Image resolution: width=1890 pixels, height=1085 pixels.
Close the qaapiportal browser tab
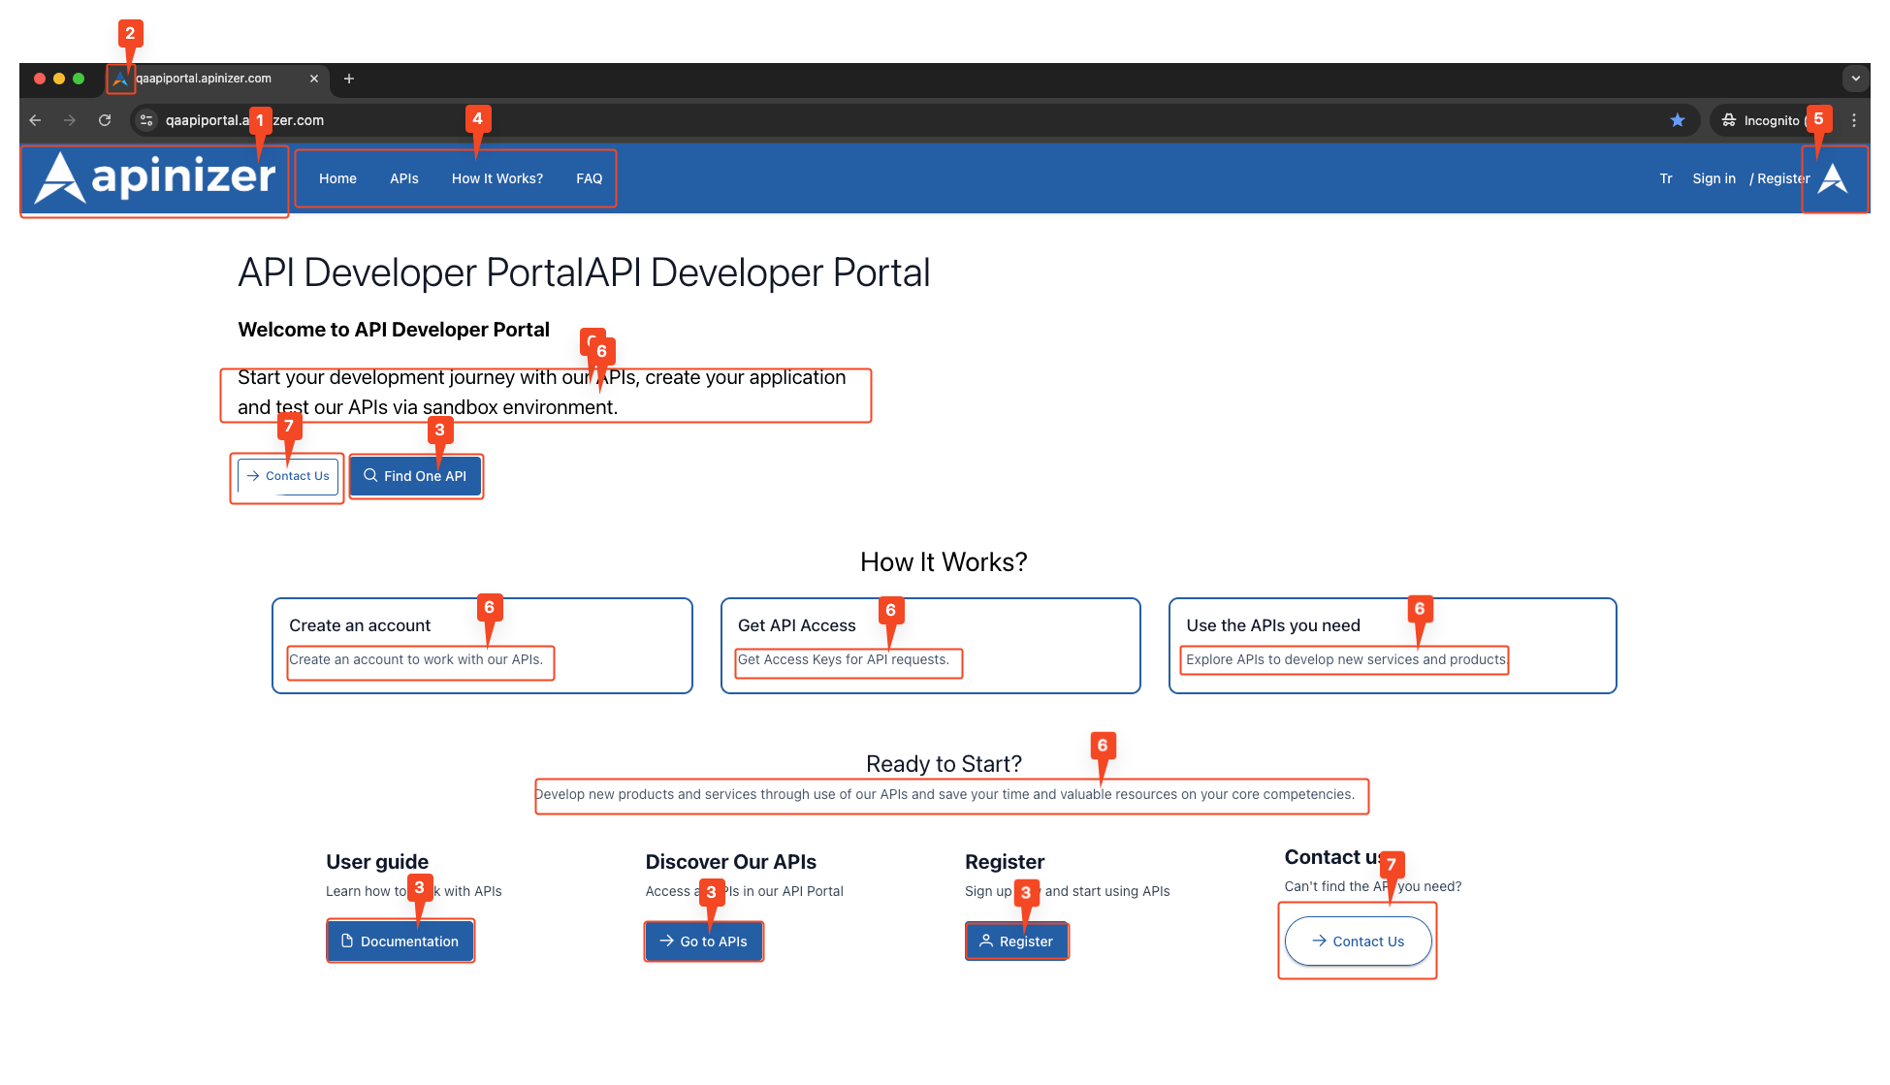coord(313,79)
